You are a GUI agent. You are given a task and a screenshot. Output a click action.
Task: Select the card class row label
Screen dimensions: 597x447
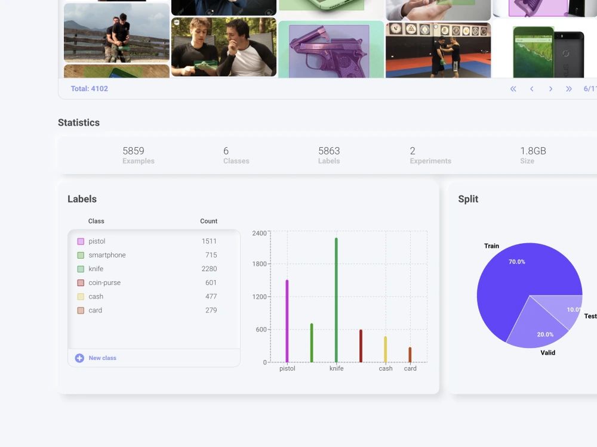point(95,310)
